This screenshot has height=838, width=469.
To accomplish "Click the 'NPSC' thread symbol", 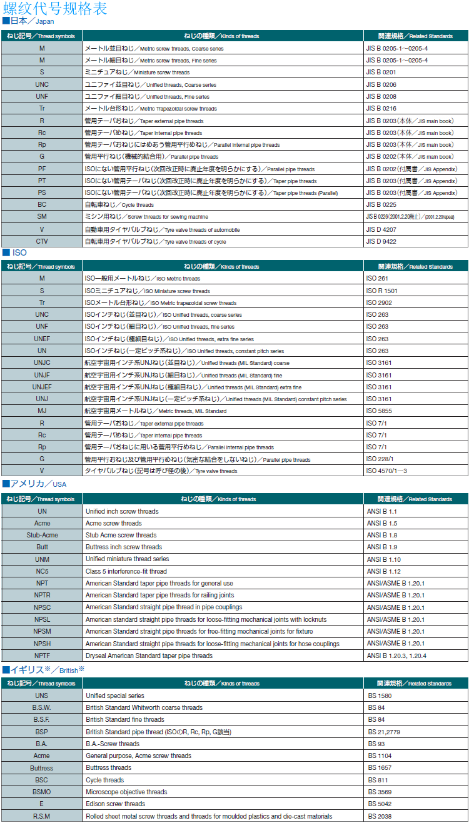I will (x=43, y=607).
